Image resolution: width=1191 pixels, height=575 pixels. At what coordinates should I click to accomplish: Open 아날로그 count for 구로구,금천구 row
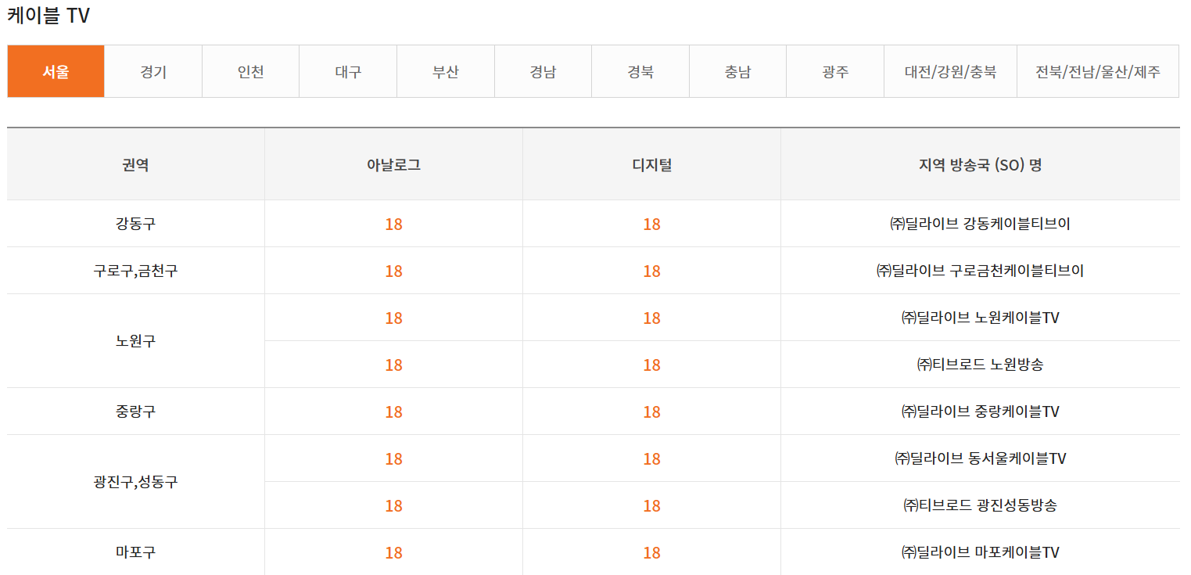point(393,270)
